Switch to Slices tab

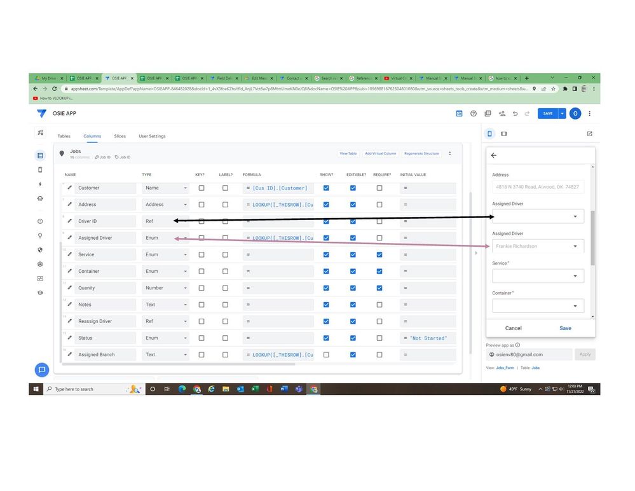click(120, 136)
